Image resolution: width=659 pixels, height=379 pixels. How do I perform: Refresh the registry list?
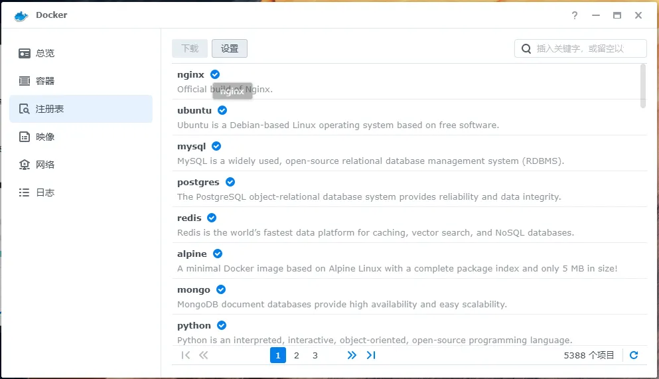634,356
